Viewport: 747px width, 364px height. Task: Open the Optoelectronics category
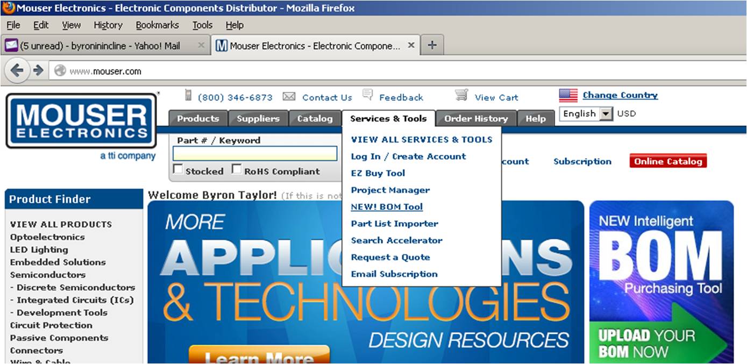(47, 237)
